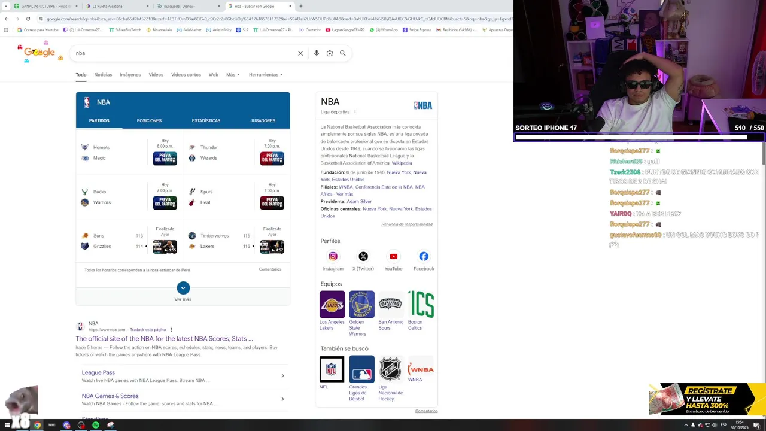Click the Regístrate bonus banner

[x=707, y=399]
